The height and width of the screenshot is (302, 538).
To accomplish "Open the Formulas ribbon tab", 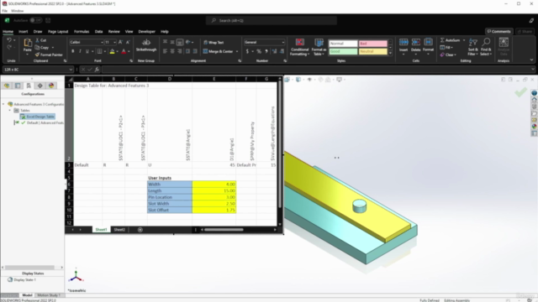I will 82,32.
